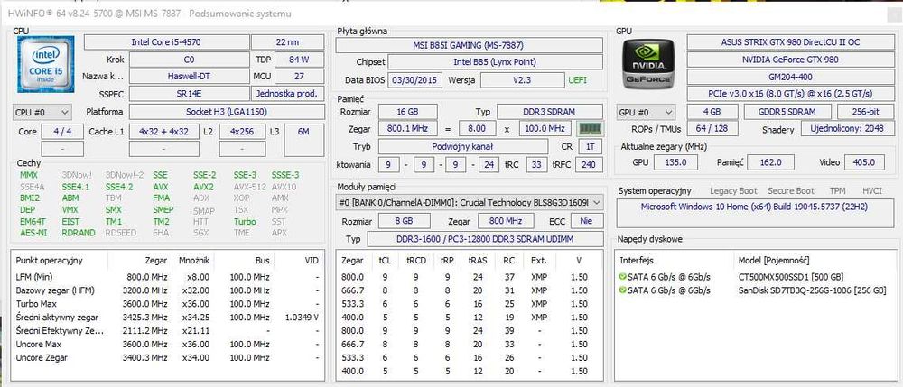
Task: Click the AVX2 feature flag
Action: pos(203,187)
